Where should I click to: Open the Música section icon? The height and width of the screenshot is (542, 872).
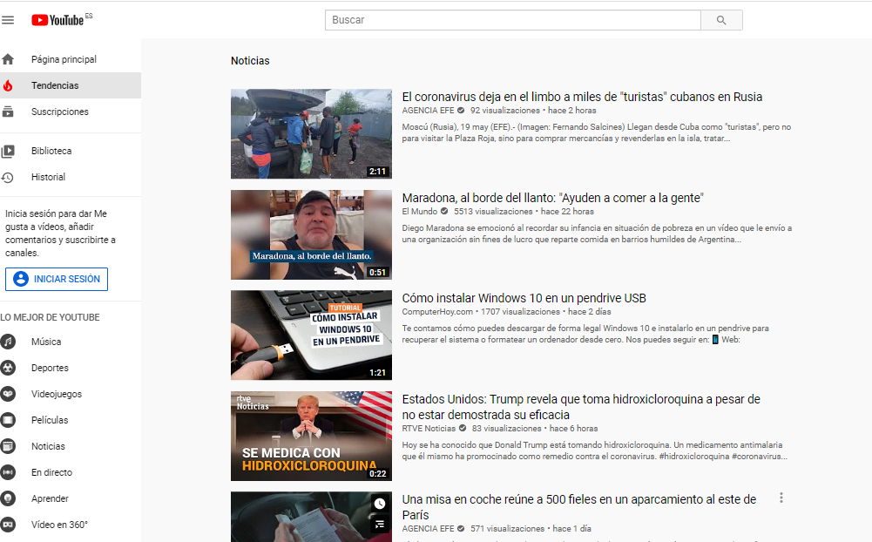coord(9,342)
